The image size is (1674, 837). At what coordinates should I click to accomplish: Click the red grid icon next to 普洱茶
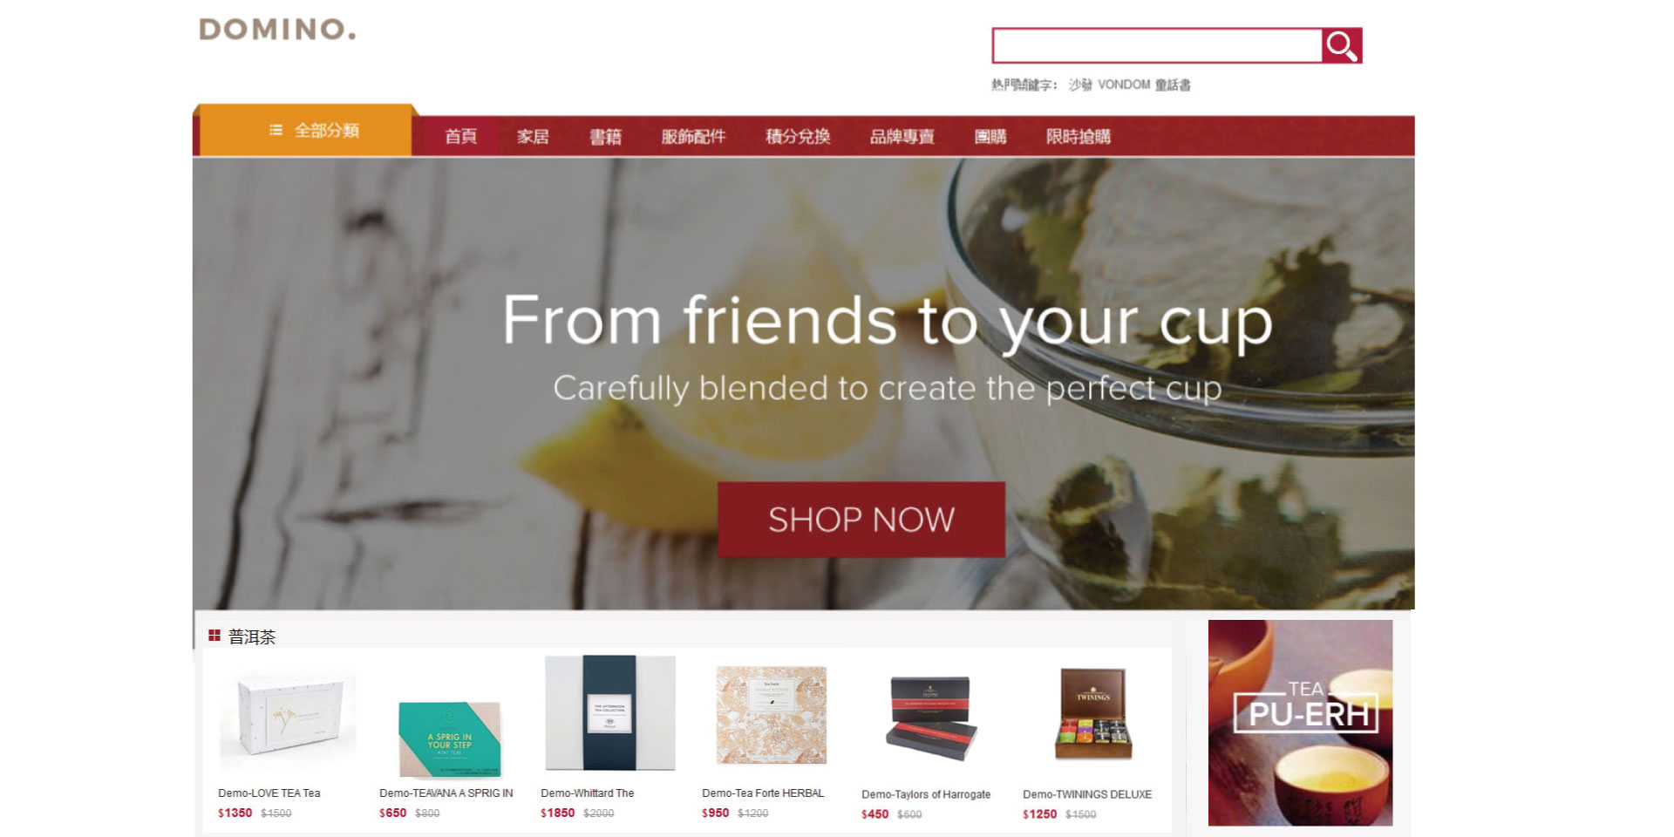[214, 636]
